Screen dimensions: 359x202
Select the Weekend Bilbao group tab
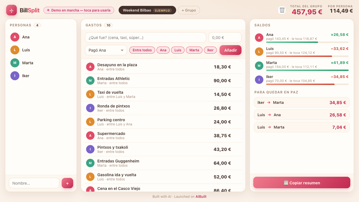tap(147, 10)
